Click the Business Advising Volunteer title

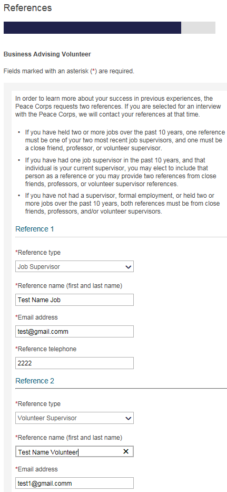coord(47,54)
